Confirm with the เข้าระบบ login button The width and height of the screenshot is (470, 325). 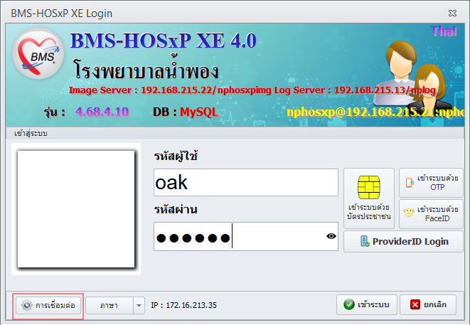pos(367,304)
